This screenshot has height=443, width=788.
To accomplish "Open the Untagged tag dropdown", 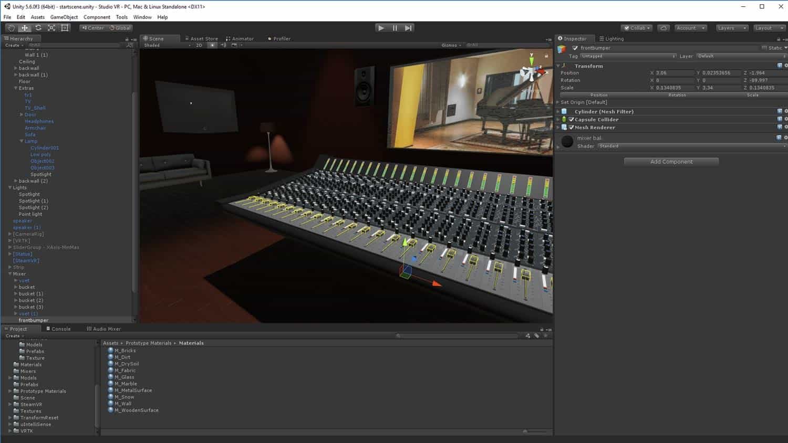I will tap(628, 56).
